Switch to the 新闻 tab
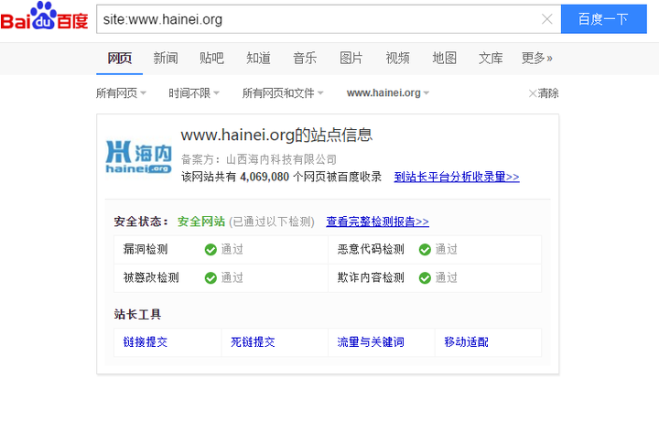Image resolution: width=659 pixels, height=433 pixels. (166, 58)
